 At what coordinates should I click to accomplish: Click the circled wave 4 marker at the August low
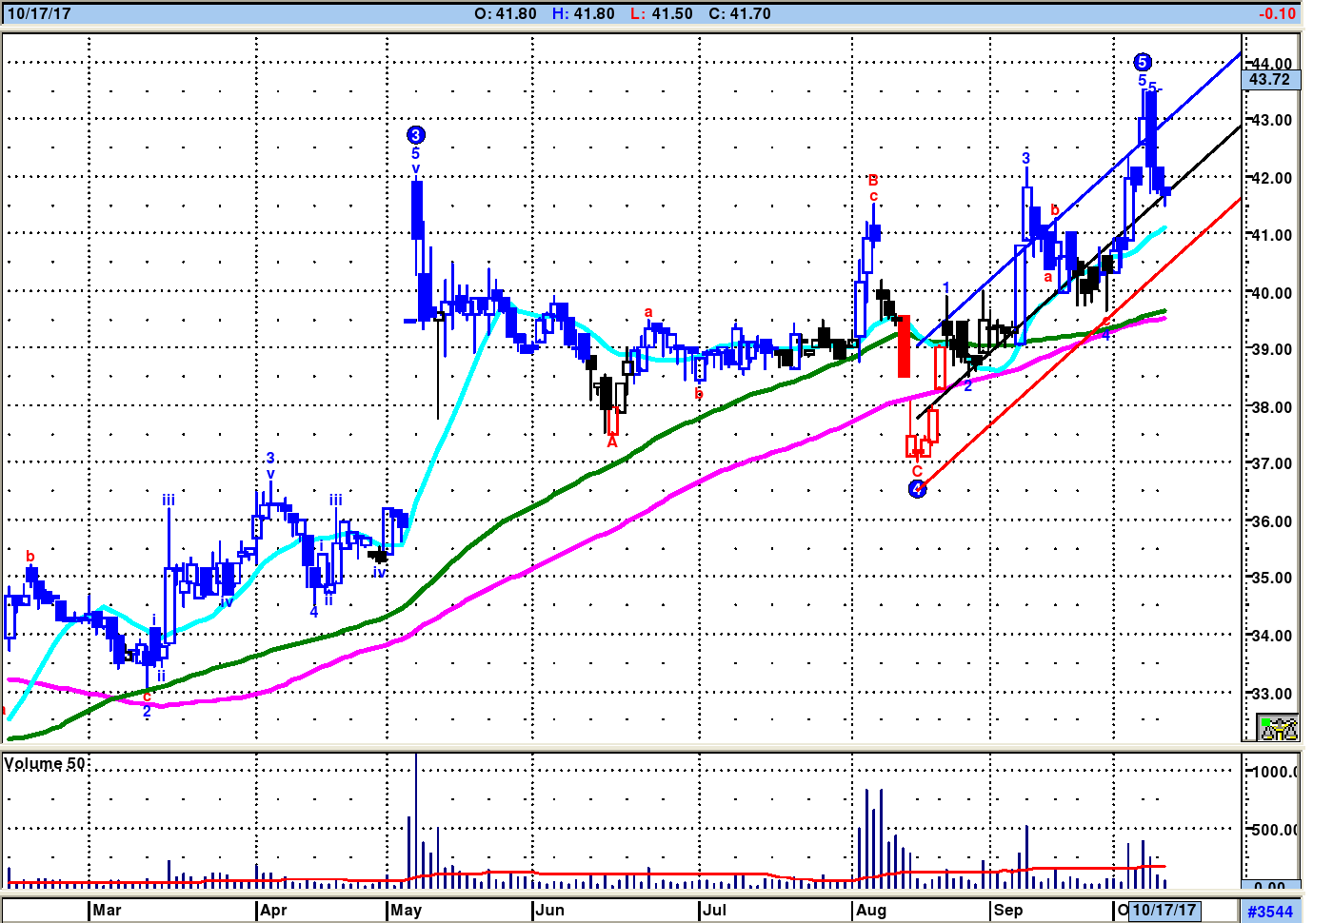[917, 489]
